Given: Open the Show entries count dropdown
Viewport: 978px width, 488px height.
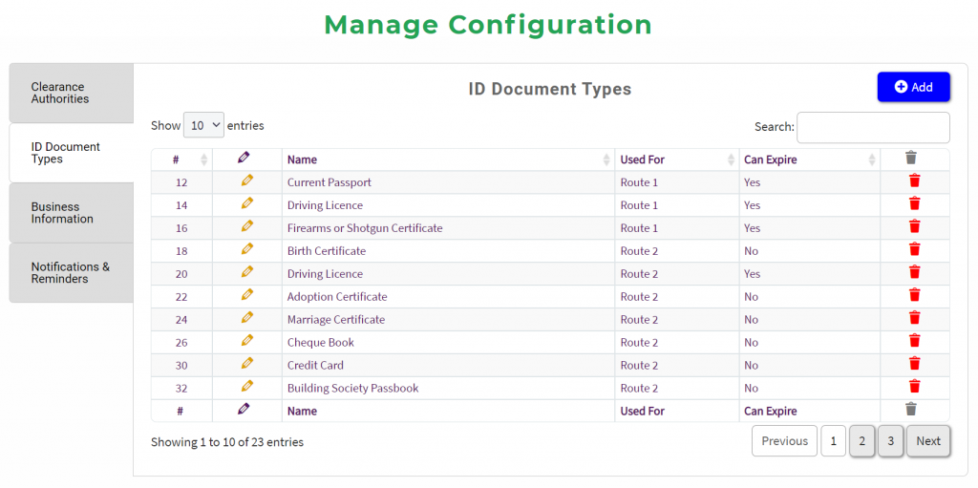Looking at the screenshot, I should (203, 125).
